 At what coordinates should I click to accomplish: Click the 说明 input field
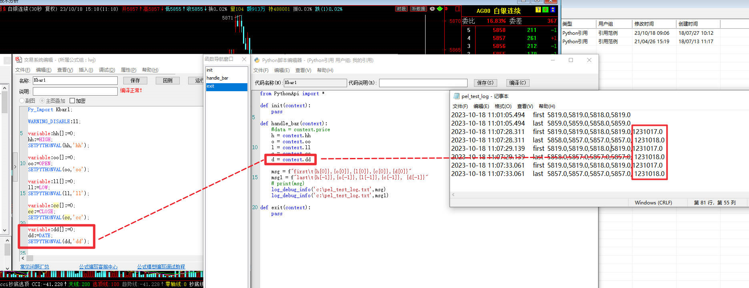click(75, 91)
